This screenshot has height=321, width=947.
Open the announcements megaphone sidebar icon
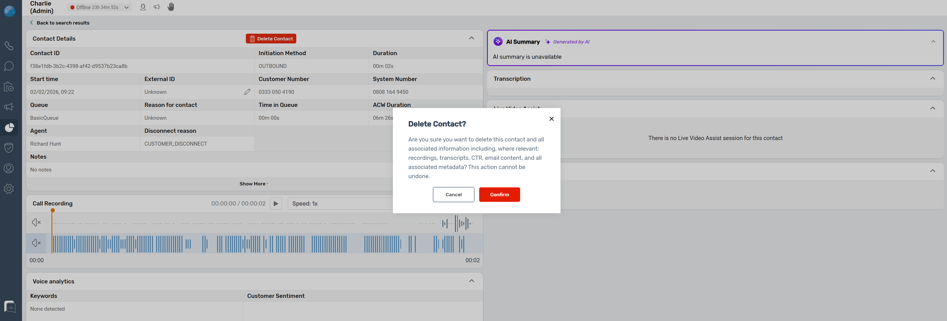pyautogui.click(x=9, y=107)
